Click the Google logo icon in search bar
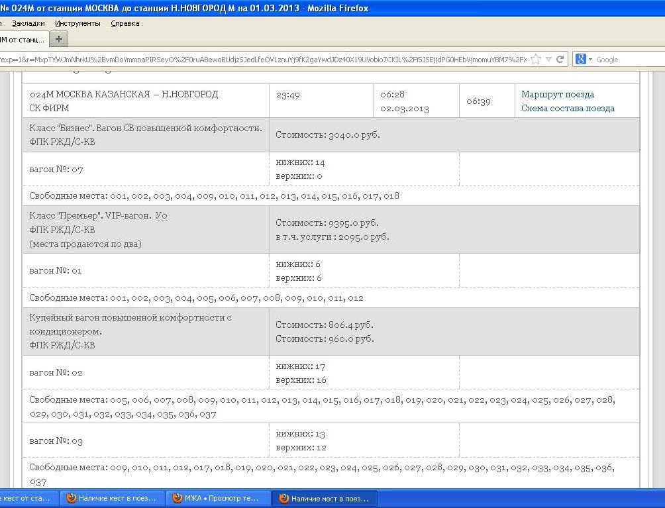The image size is (665, 508). point(580,60)
